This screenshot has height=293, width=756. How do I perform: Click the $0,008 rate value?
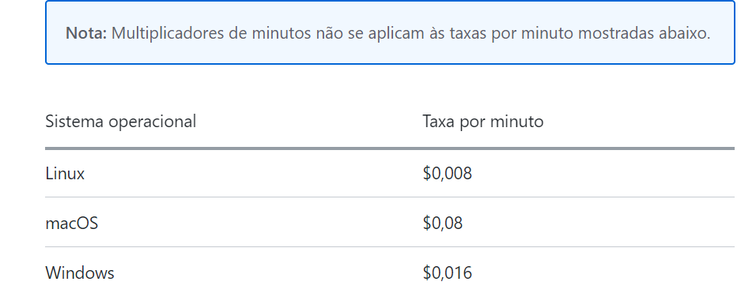pyautogui.click(x=448, y=174)
